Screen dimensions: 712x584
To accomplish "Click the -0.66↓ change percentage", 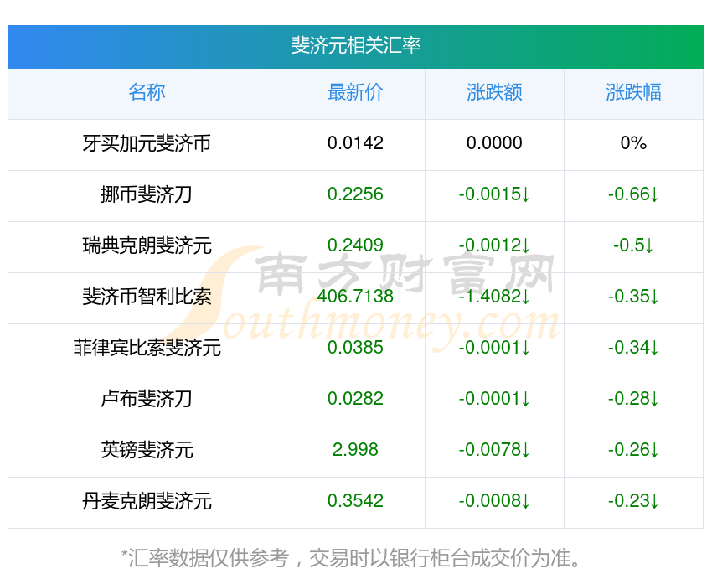I will [633, 194].
